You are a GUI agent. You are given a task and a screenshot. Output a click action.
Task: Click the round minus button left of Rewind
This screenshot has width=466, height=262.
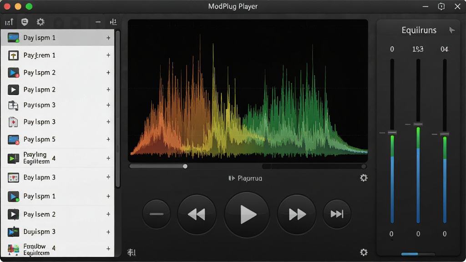tap(157, 214)
